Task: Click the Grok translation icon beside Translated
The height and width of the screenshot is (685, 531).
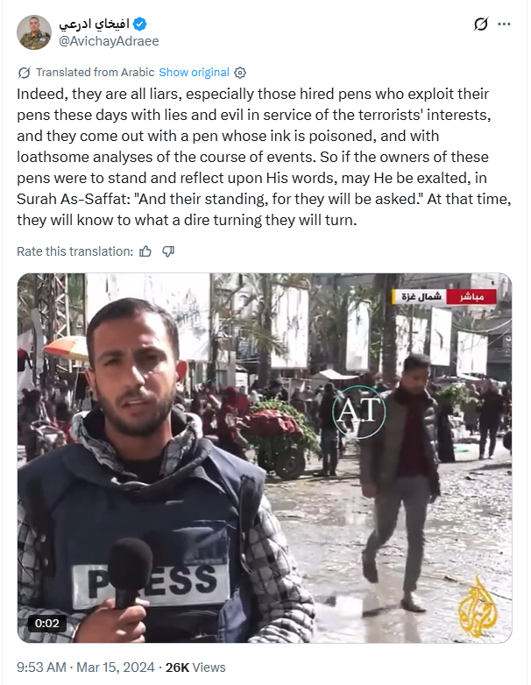Action: pyautogui.click(x=24, y=73)
